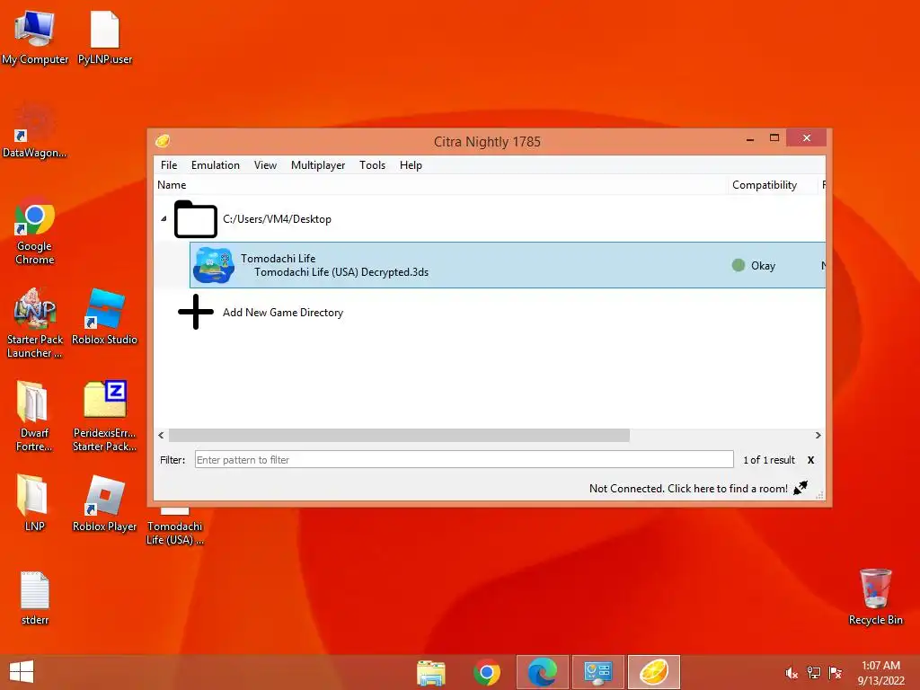The width and height of the screenshot is (920, 690).
Task: Open the Multiplayer menu
Action: 318,165
